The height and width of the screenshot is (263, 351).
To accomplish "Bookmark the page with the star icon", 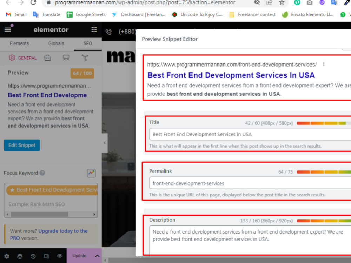I will pyautogui.click(x=282, y=2).
